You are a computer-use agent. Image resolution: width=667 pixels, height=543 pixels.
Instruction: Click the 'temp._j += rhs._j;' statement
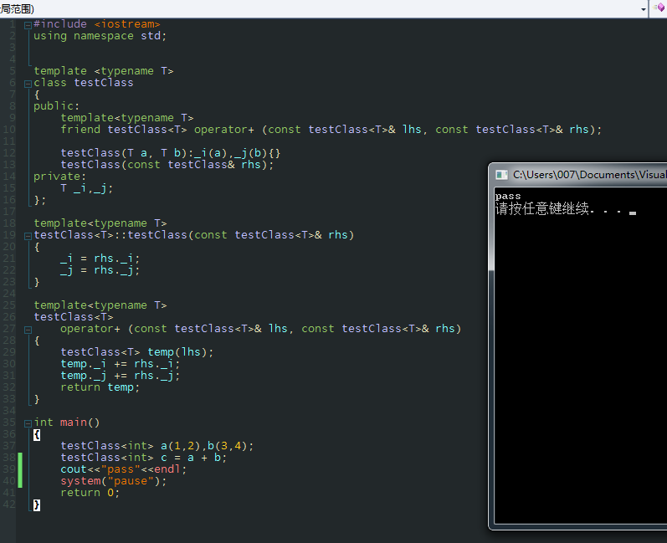[x=121, y=376]
